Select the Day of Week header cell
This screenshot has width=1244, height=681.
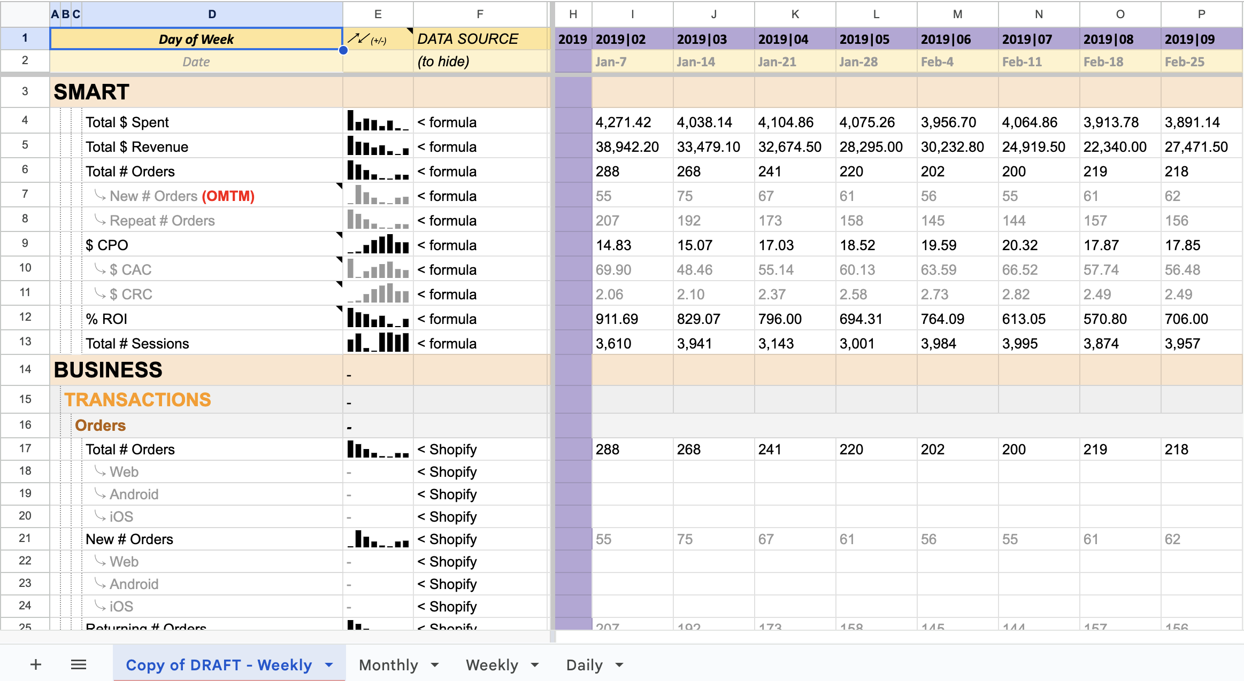[x=196, y=39]
